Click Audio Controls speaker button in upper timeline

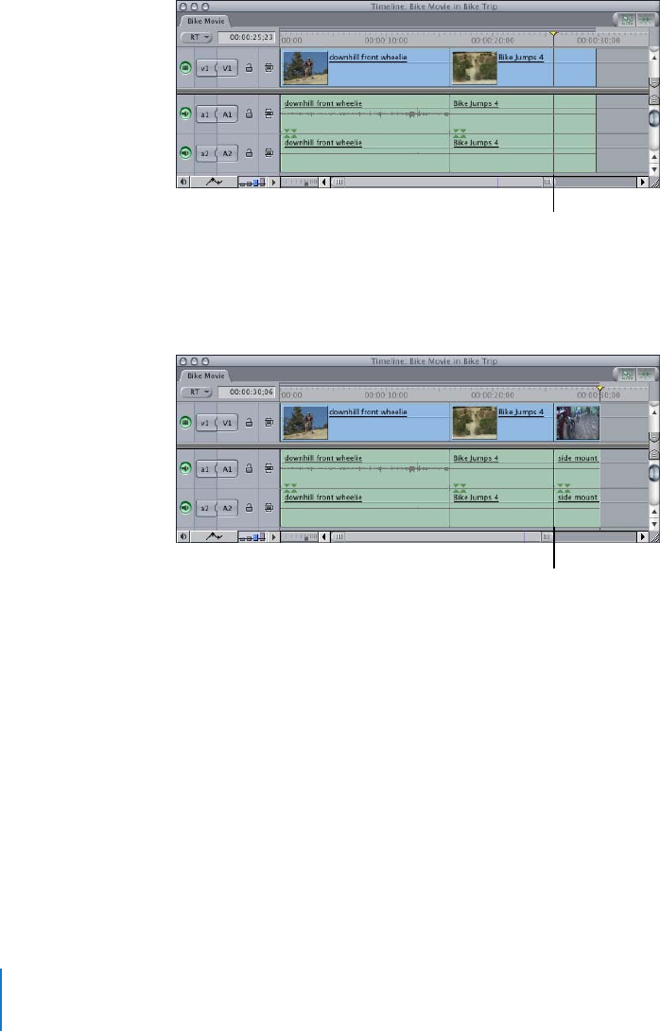click(x=184, y=182)
